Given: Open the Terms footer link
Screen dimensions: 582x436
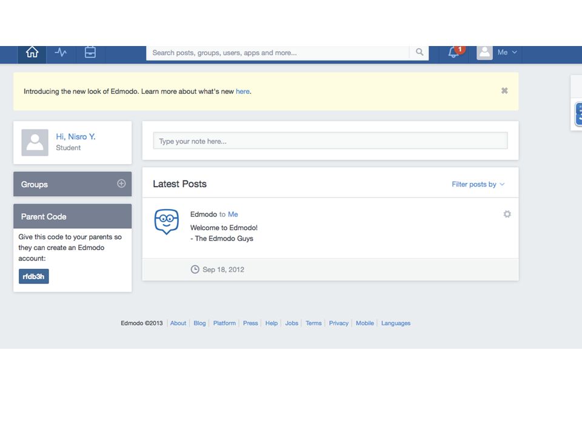Looking at the screenshot, I should point(313,323).
